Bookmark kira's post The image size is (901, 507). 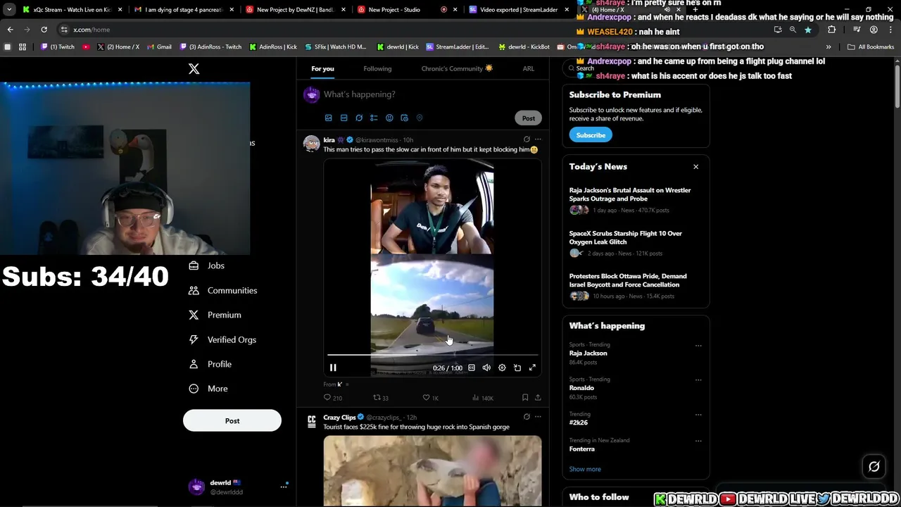pyautogui.click(x=525, y=398)
